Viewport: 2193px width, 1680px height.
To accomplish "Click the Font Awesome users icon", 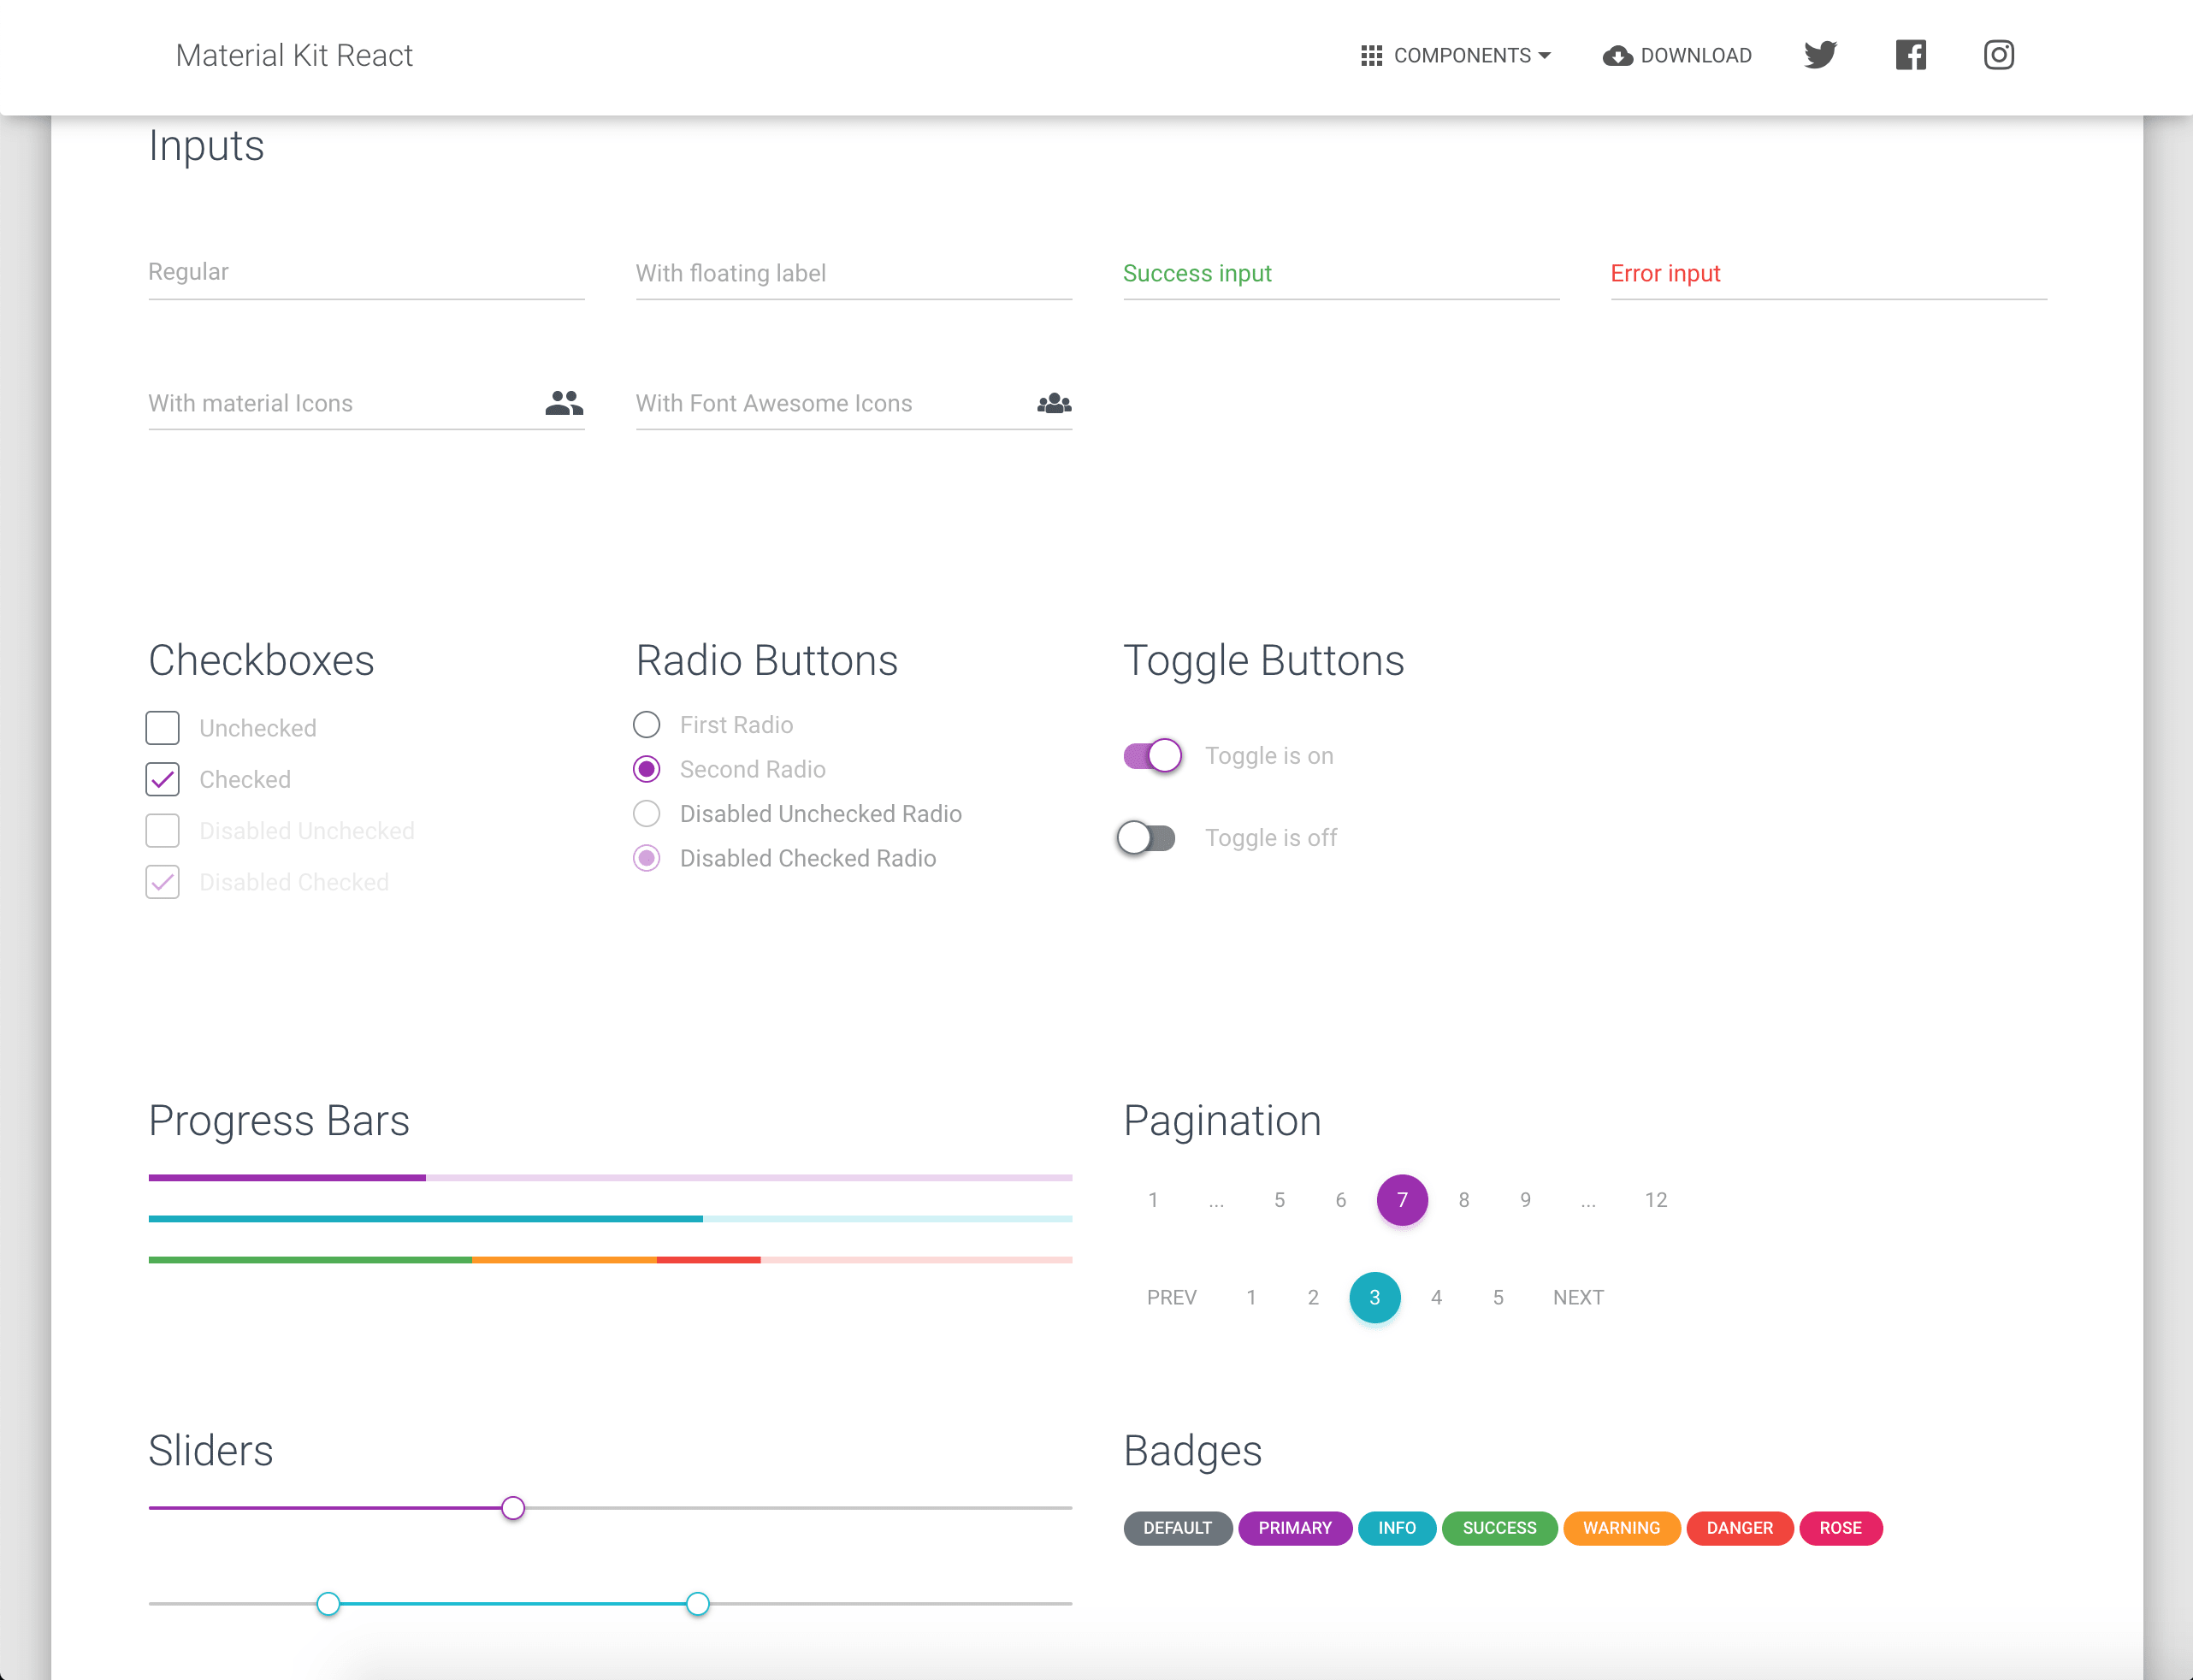I will 1054,403.
